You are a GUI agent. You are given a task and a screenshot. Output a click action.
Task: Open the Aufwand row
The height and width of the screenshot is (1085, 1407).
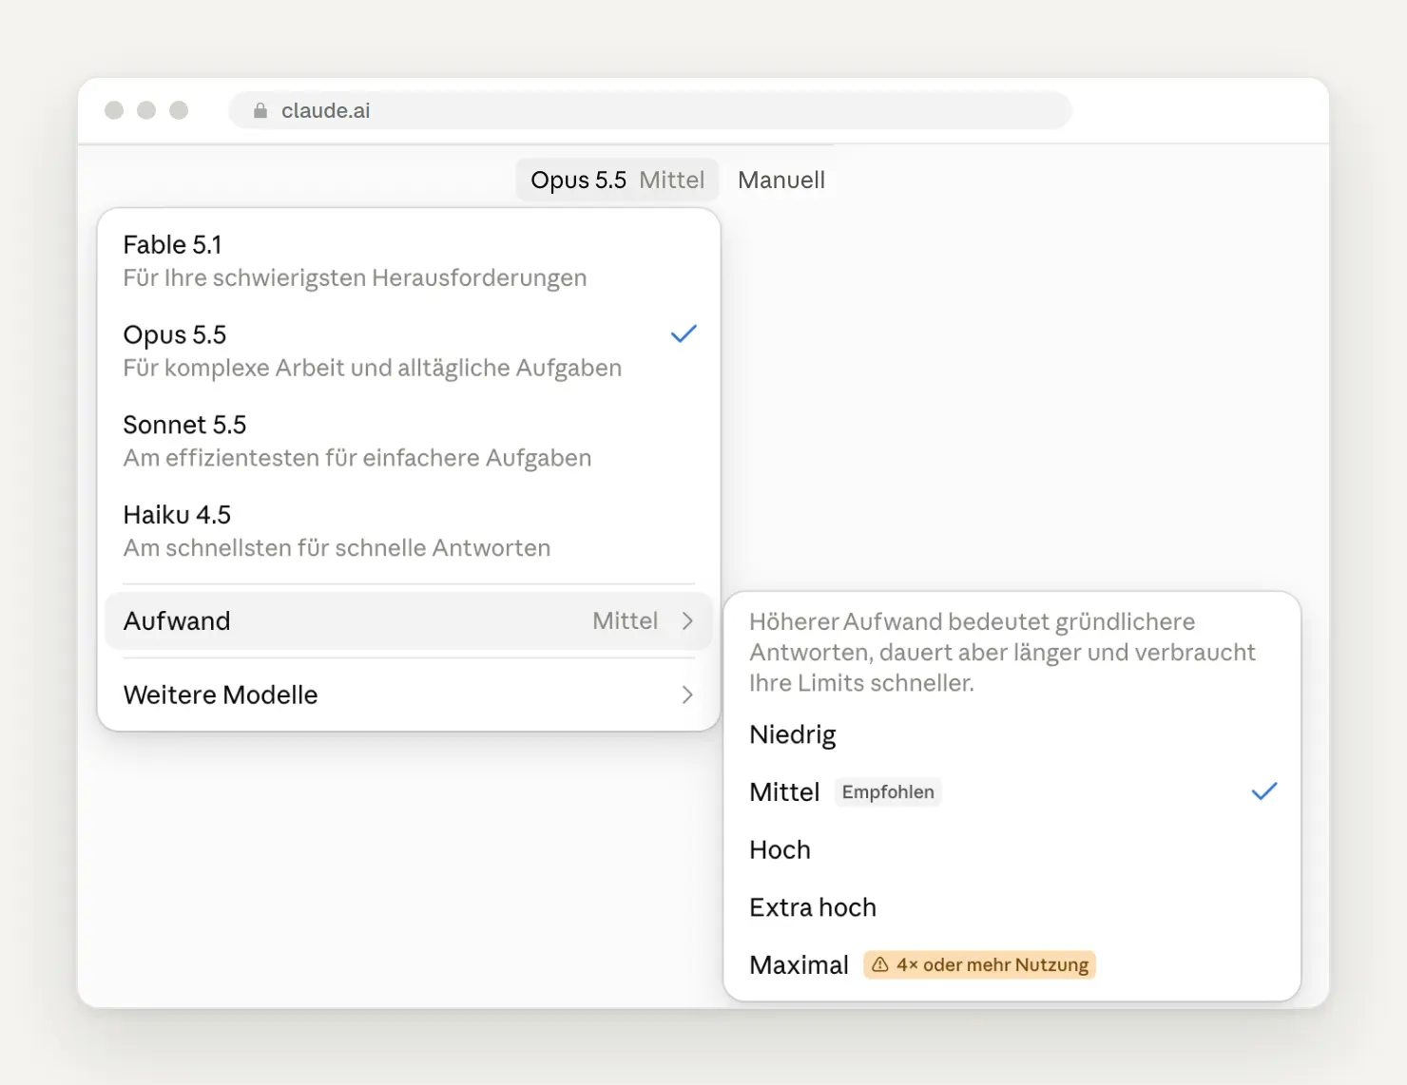409,620
